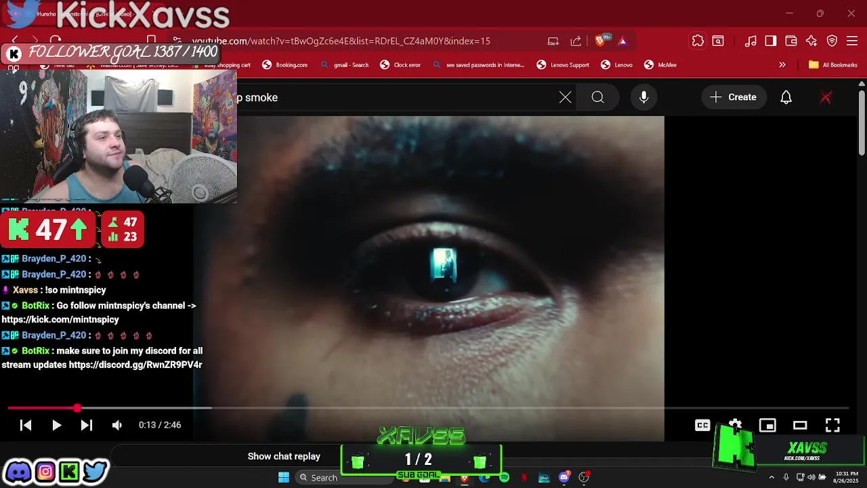Play the paused video

click(x=56, y=425)
